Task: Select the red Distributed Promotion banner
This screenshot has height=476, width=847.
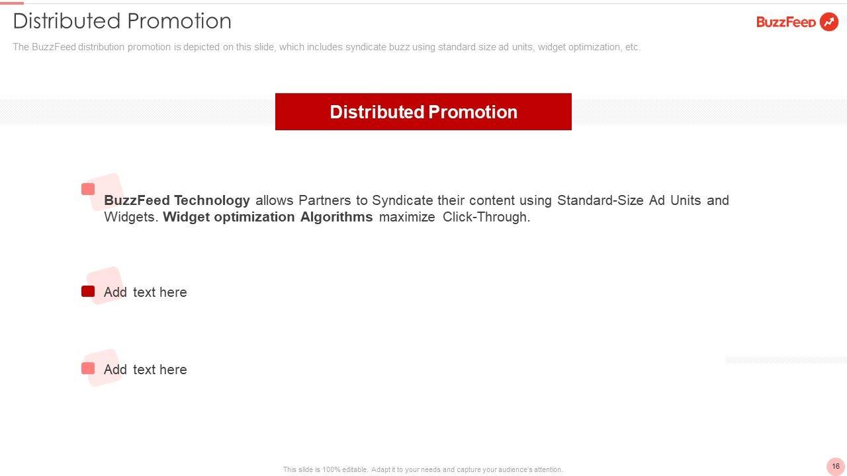Action: pos(423,112)
